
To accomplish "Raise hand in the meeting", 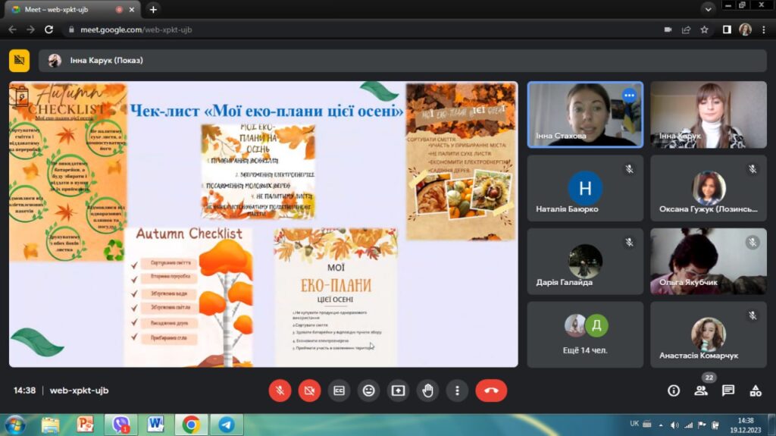I will tap(427, 391).
